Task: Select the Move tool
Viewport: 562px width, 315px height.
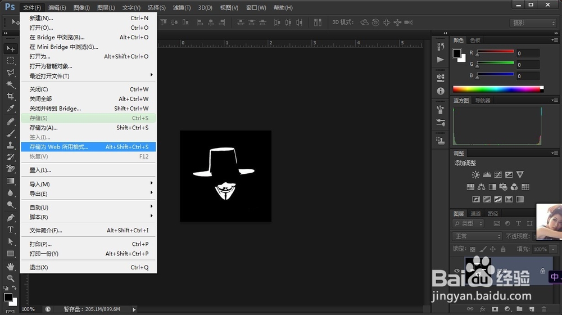Action: click(10, 48)
